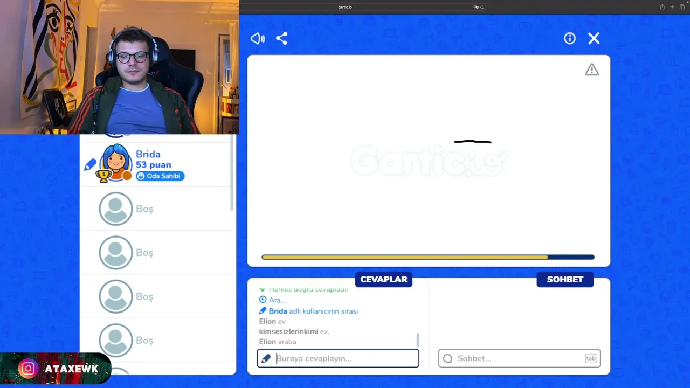
Task: Click the gold trophy icon on Brida
Action: coord(103,175)
